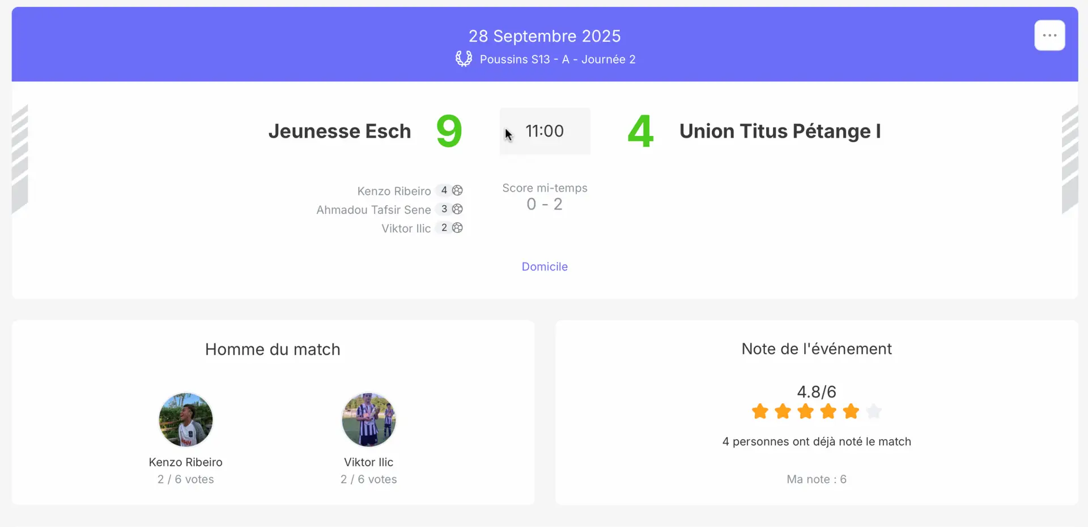This screenshot has width=1088, height=527.
Task: Click the Viktor Ilic name under Homme du match
Action: [x=368, y=462]
